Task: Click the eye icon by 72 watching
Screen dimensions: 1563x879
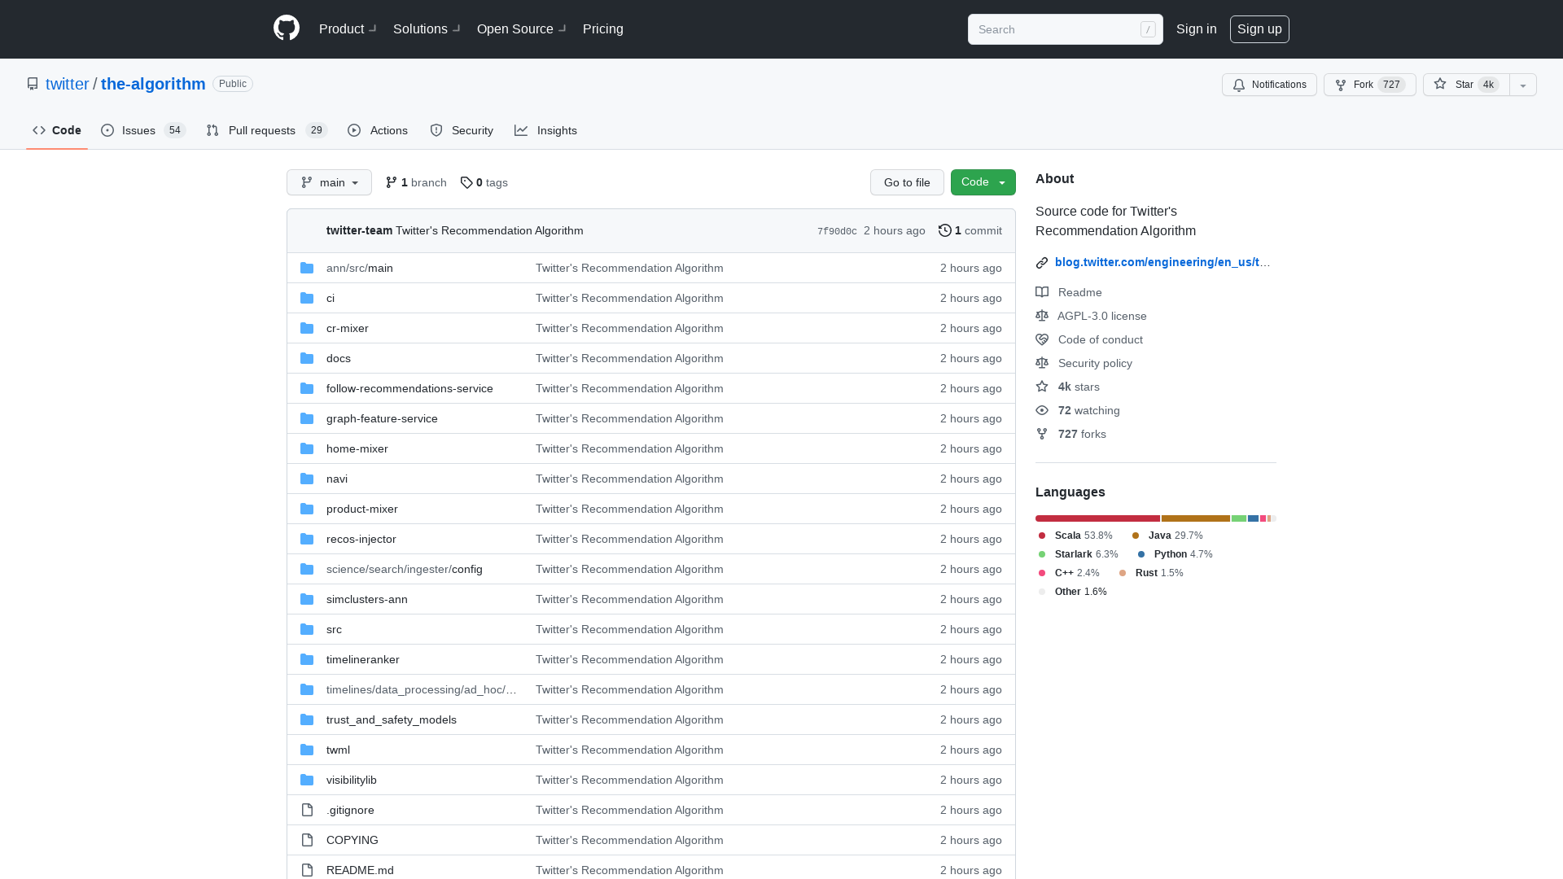Action: pos(1042,410)
